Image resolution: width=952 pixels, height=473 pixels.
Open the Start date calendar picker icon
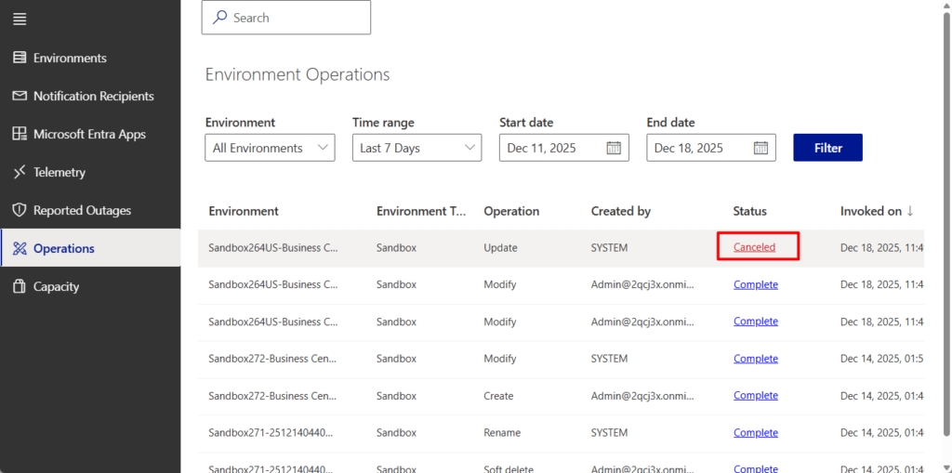[x=614, y=148]
